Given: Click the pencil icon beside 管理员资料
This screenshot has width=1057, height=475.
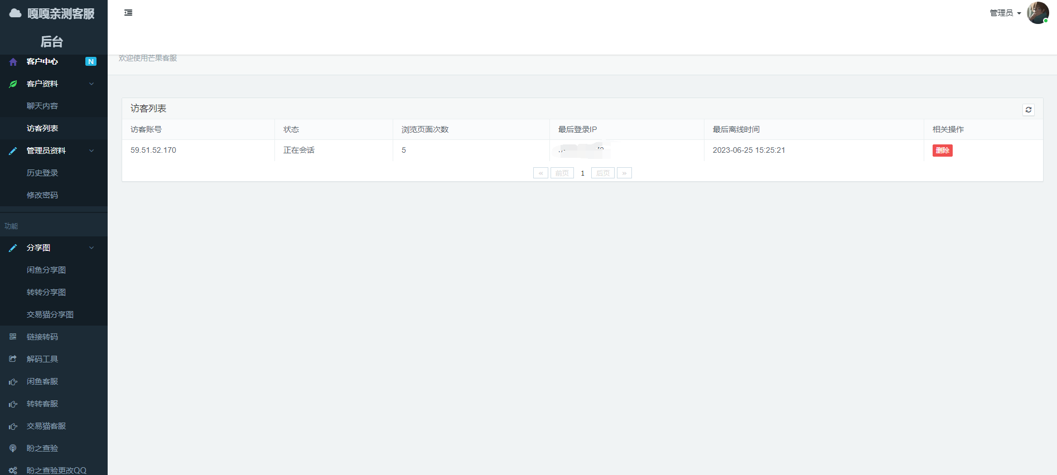Looking at the screenshot, I should 13,151.
